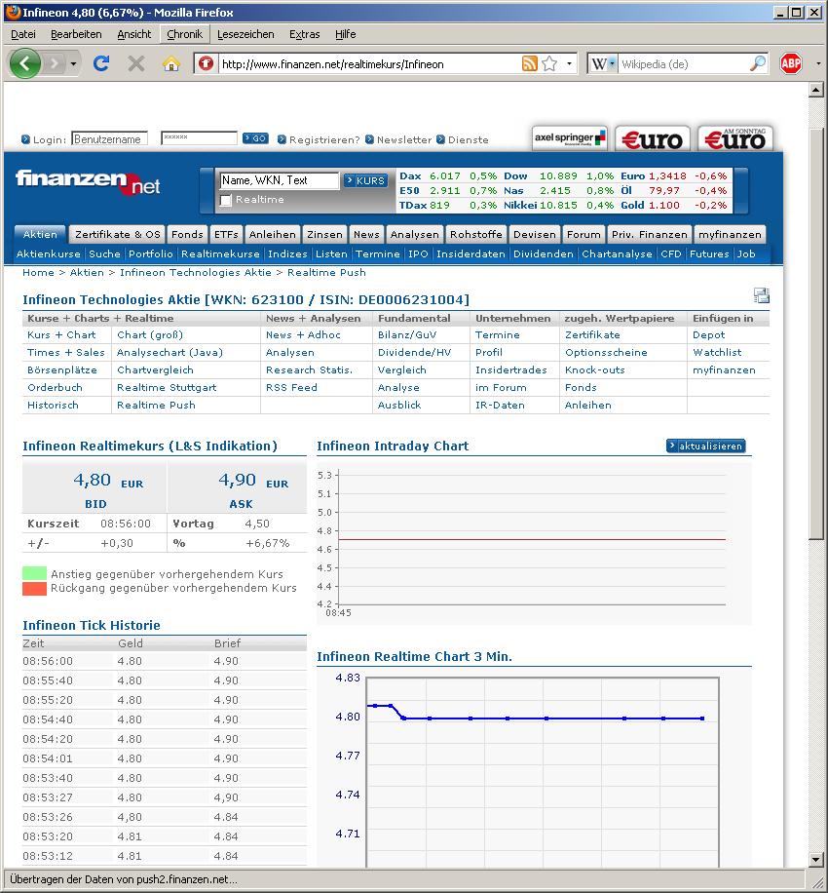Click the vertical scrollbar down arrow
The width and height of the screenshot is (828, 893).
coord(815,859)
